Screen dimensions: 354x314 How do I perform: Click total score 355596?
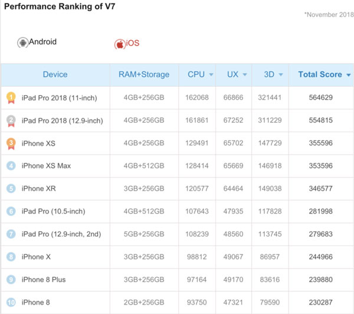pos(320,143)
